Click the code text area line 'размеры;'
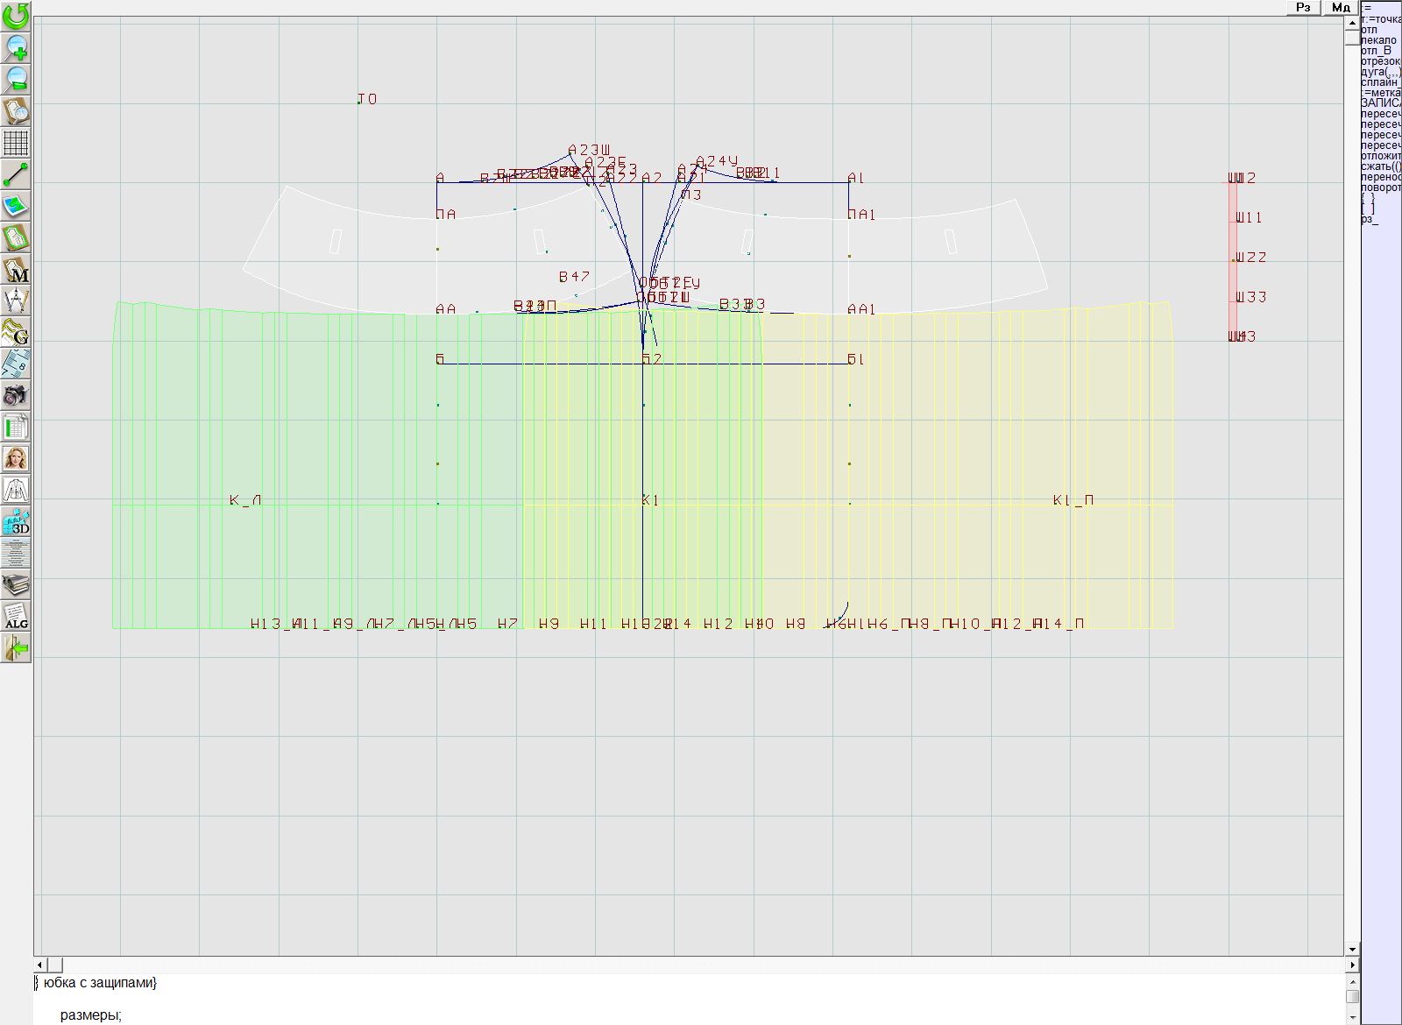The image size is (1402, 1025). tap(91, 1015)
